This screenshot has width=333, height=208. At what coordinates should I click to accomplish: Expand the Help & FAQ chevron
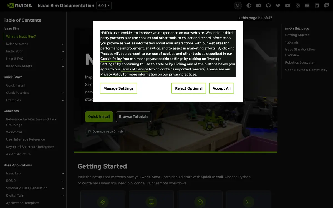(x=63, y=59)
